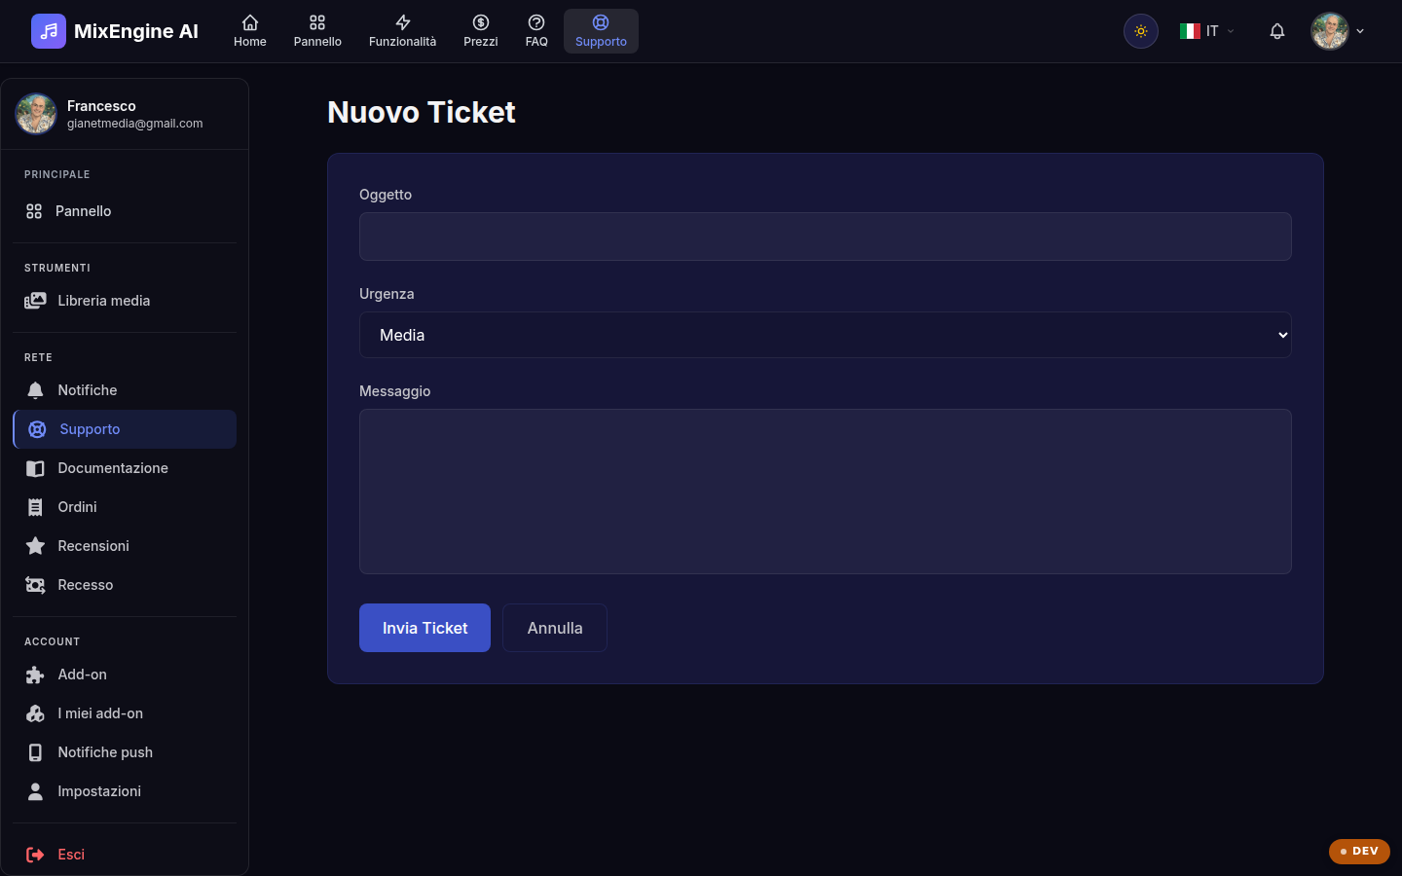Screen dimensions: 1402x876
Task: Focus the Oggetto input field
Action: [826, 237]
